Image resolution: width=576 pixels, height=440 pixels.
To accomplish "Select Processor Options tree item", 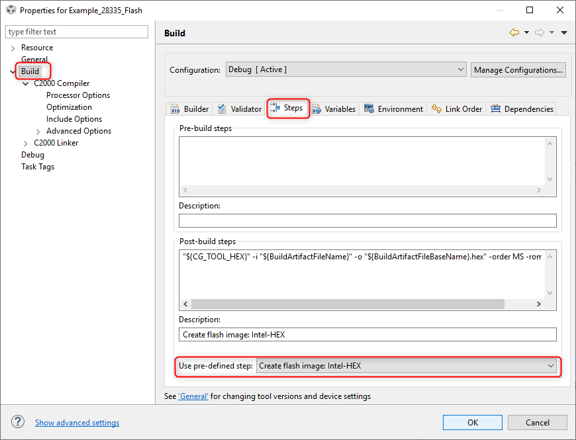I will 78,95.
